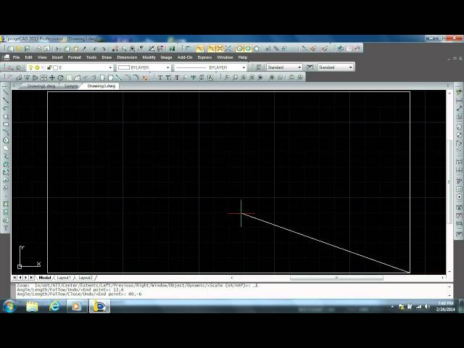The width and height of the screenshot is (464, 348).
Task: Click the menu bar application icon left of File
Action: (7, 57)
